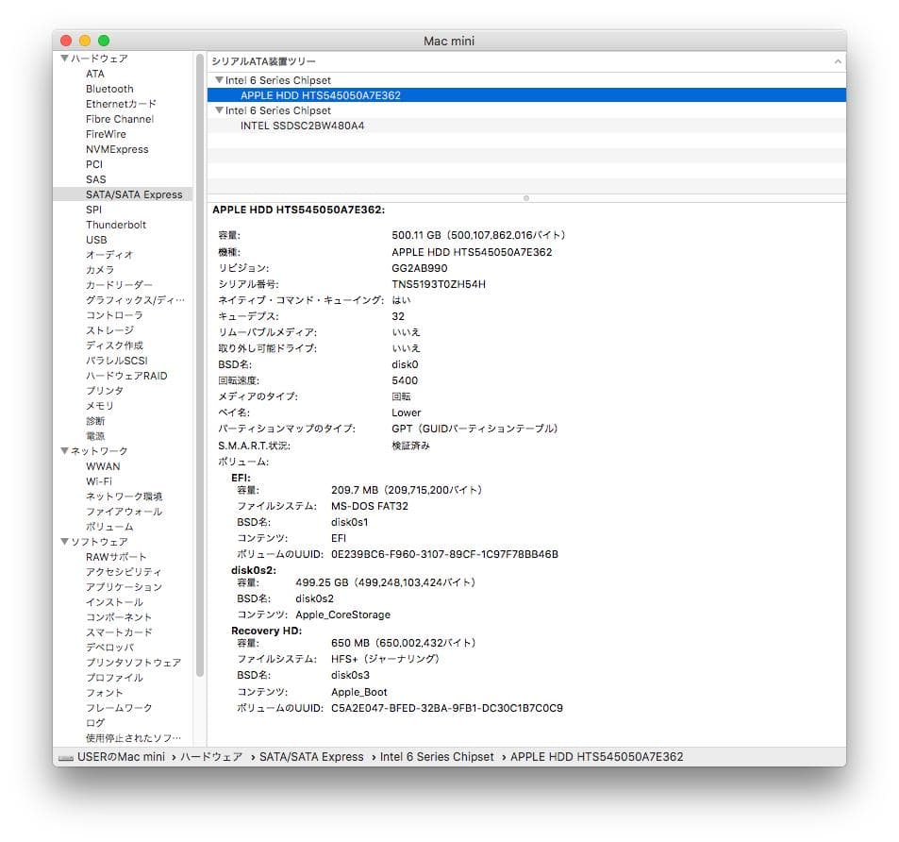The height and width of the screenshot is (842, 899).
Task: Click APPLE HDD HTS545050A7E362 in path bar
Action: (x=596, y=756)
